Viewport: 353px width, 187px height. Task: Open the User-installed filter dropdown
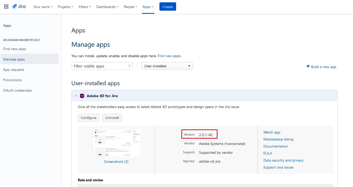[167, 66]
